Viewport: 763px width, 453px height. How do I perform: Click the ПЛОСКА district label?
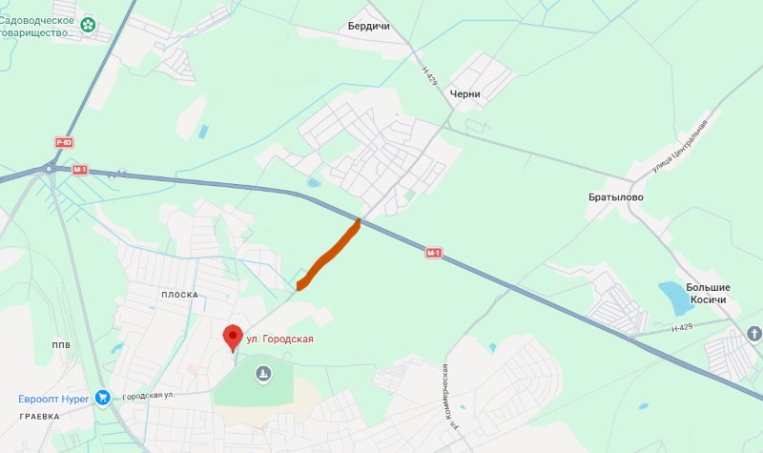coord(180,295)
